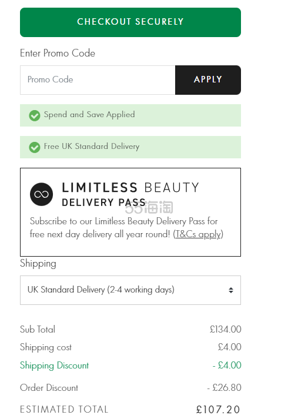Viewport: 298px width, 415px height.
Task: Click the Order Discount value
Action: pyautogui.click(x=224, y=388)
